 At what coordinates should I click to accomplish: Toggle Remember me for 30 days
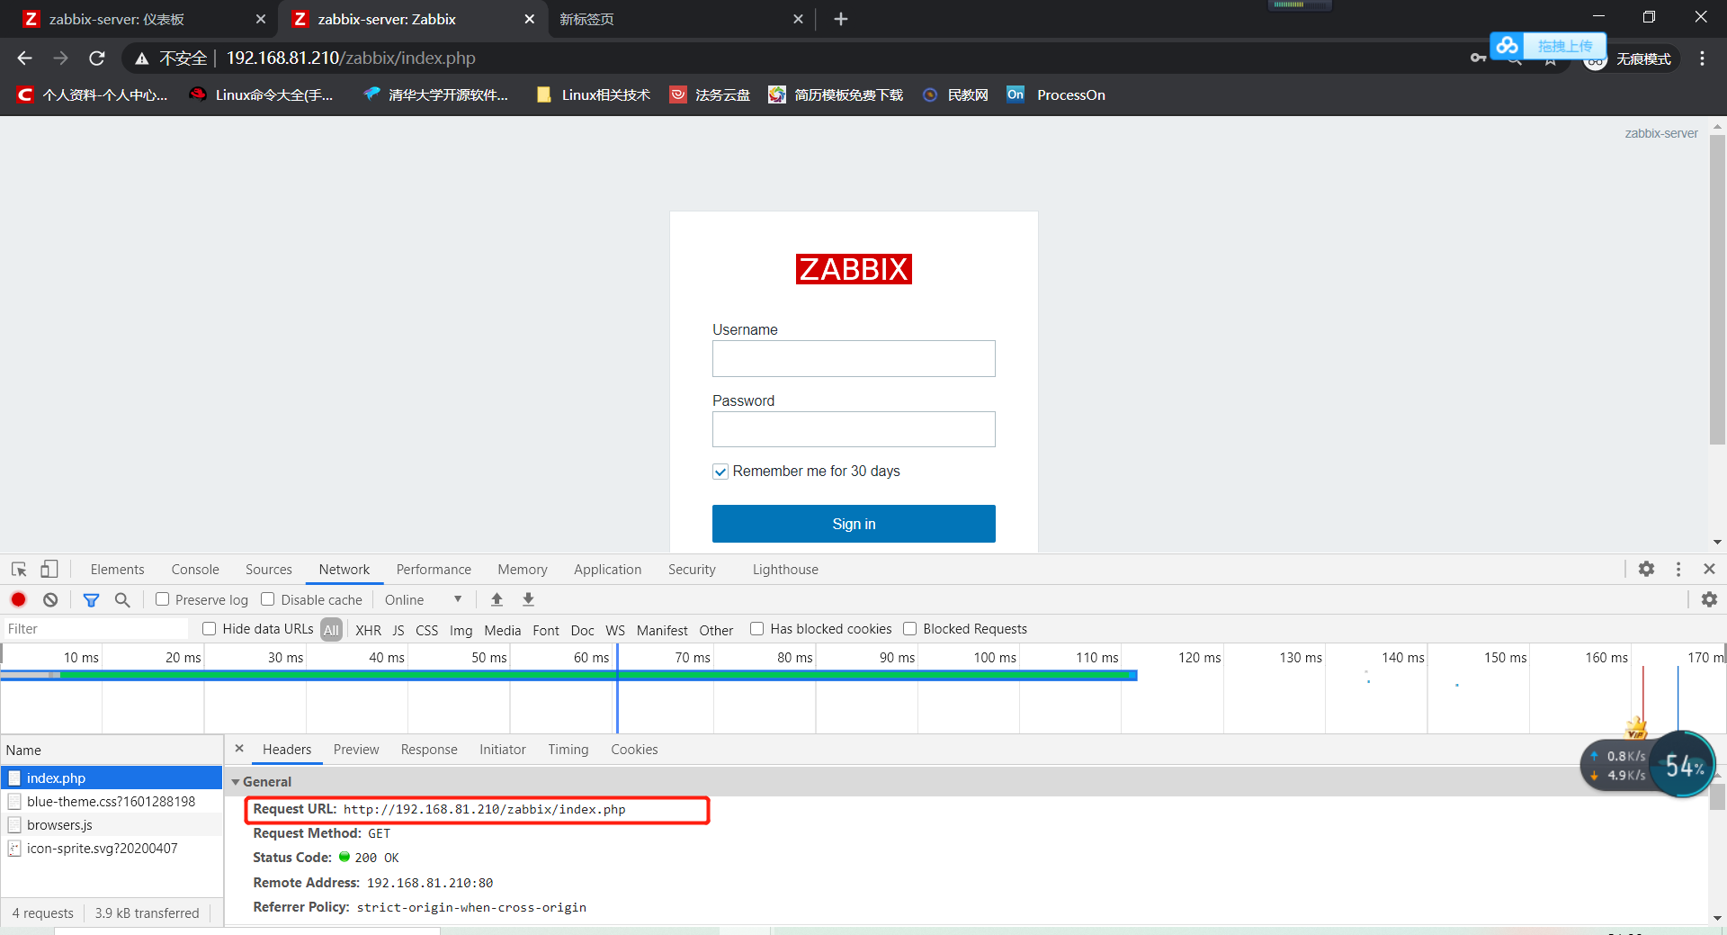tap(720, 472)
